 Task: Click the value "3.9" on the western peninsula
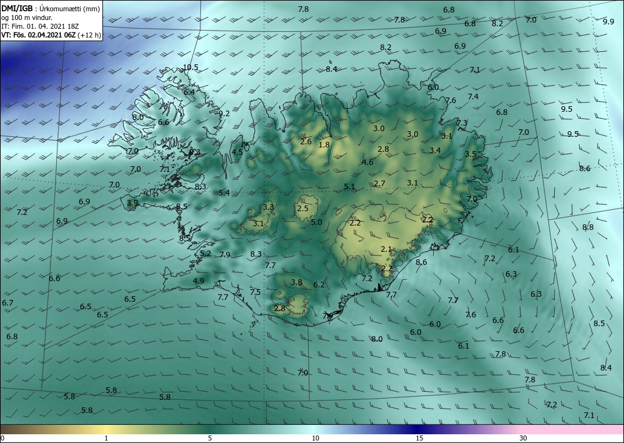click(x=132, y=203)
